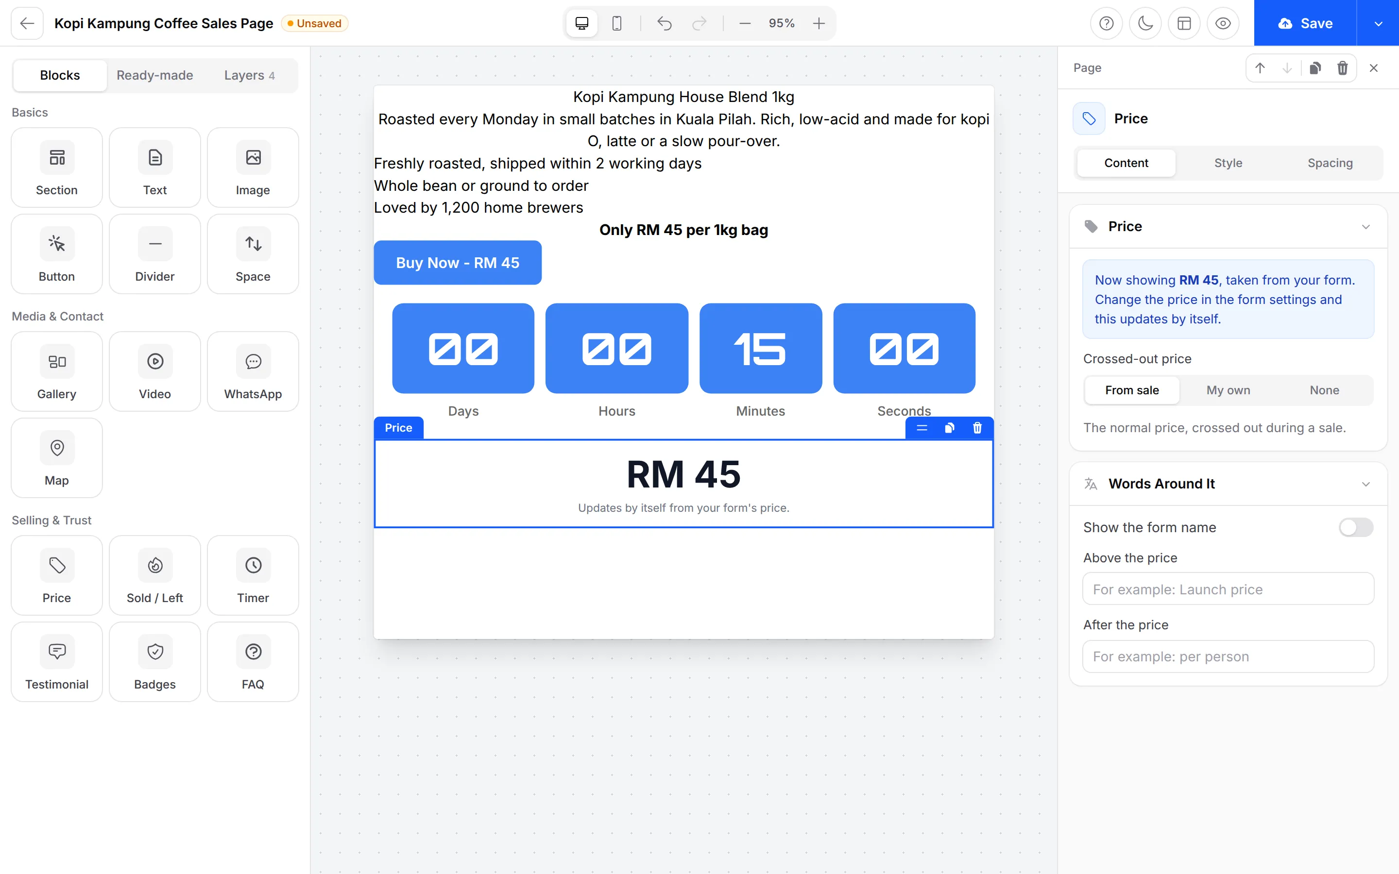
Task: Open the Ready-made tab
Action: click(x=155, y=75)
